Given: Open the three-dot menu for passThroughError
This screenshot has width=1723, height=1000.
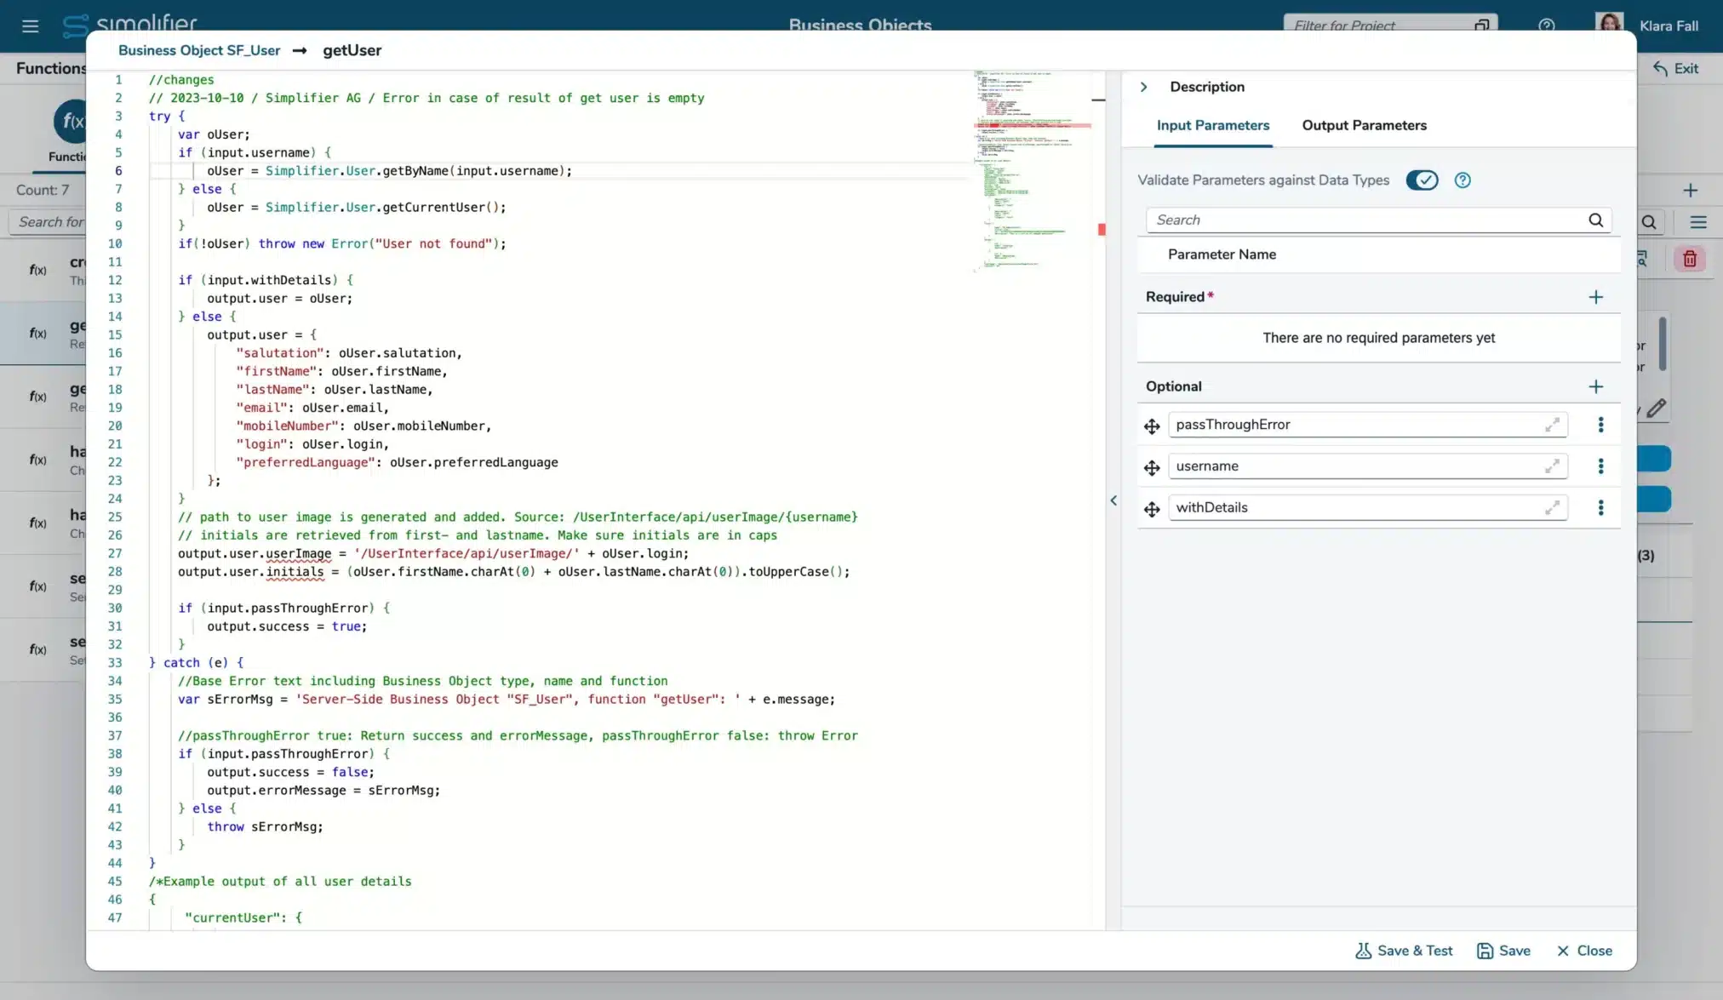Looking at the screenshot, I should [x=1600, y=425].
